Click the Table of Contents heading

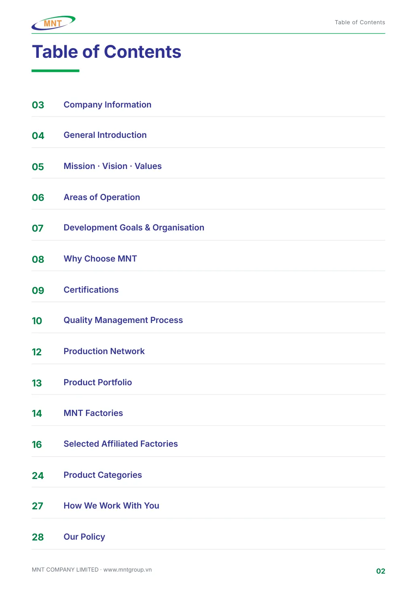click(107, 52)
